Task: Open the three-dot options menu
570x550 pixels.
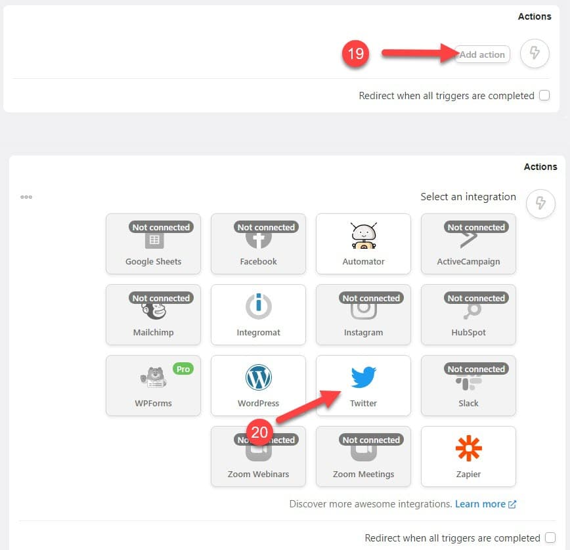Action: click(26, 197)
